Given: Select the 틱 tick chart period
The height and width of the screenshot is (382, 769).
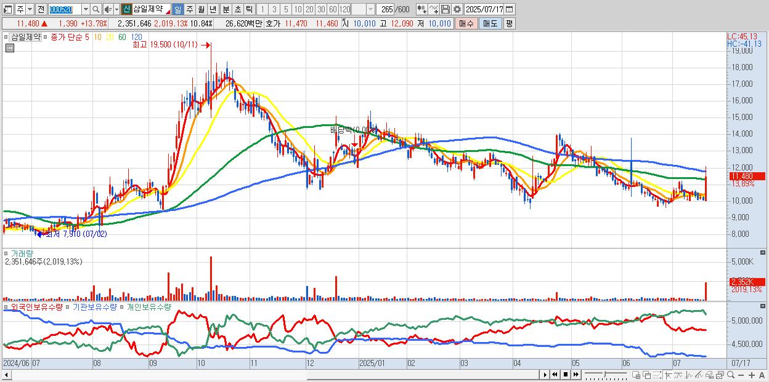Looking at the screenshot, I should pos(249,9).
